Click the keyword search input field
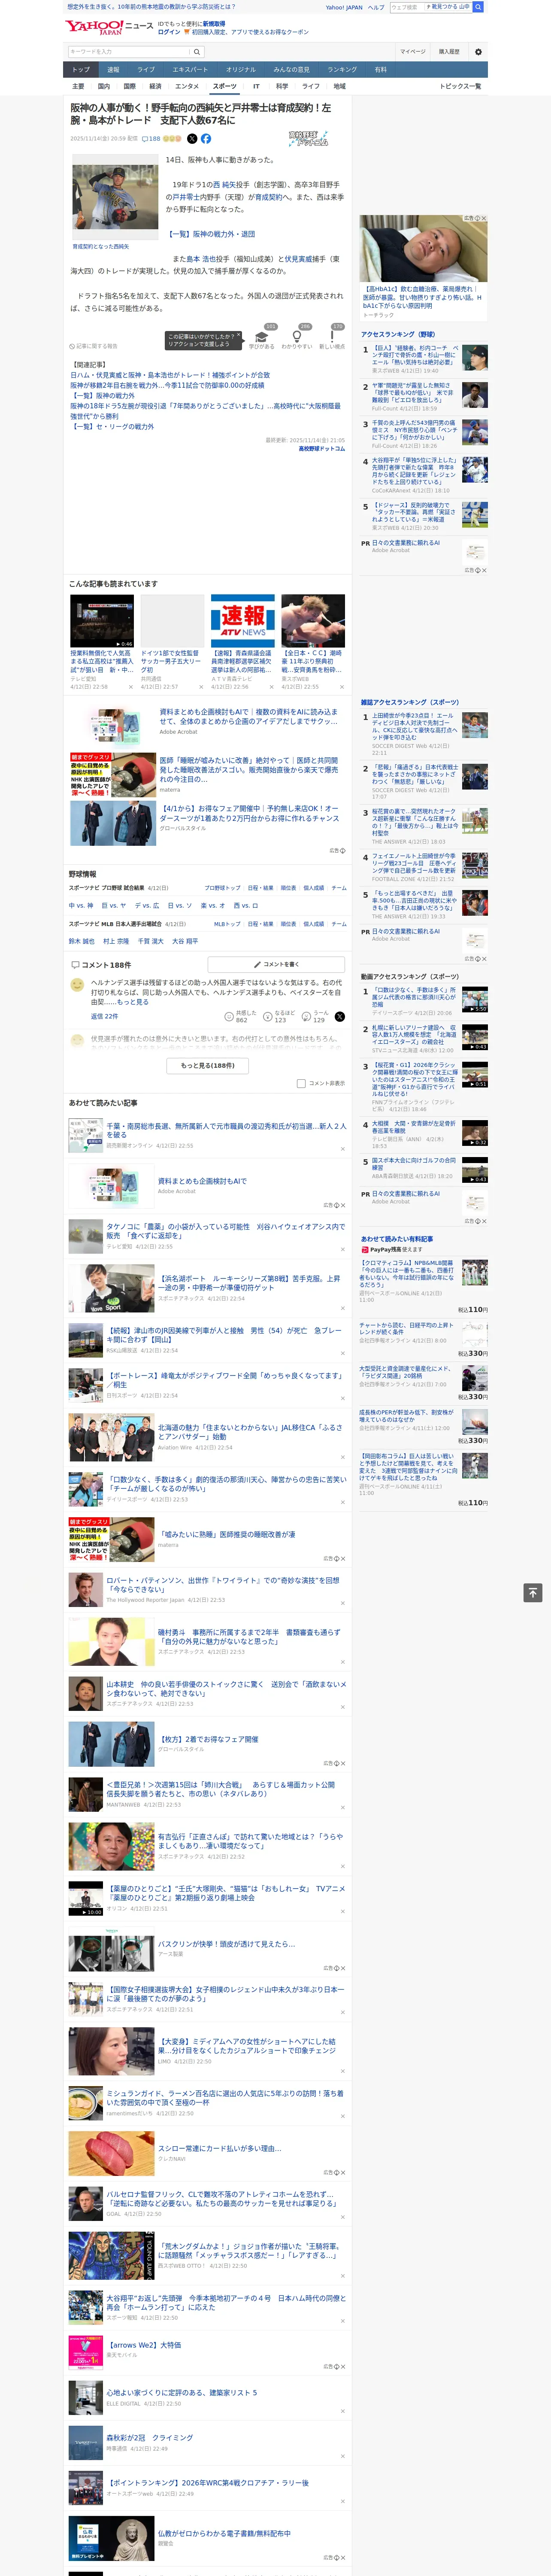The width and height of the screenshot is (551, 2576). pyautogui.click(x=128, y=51)
